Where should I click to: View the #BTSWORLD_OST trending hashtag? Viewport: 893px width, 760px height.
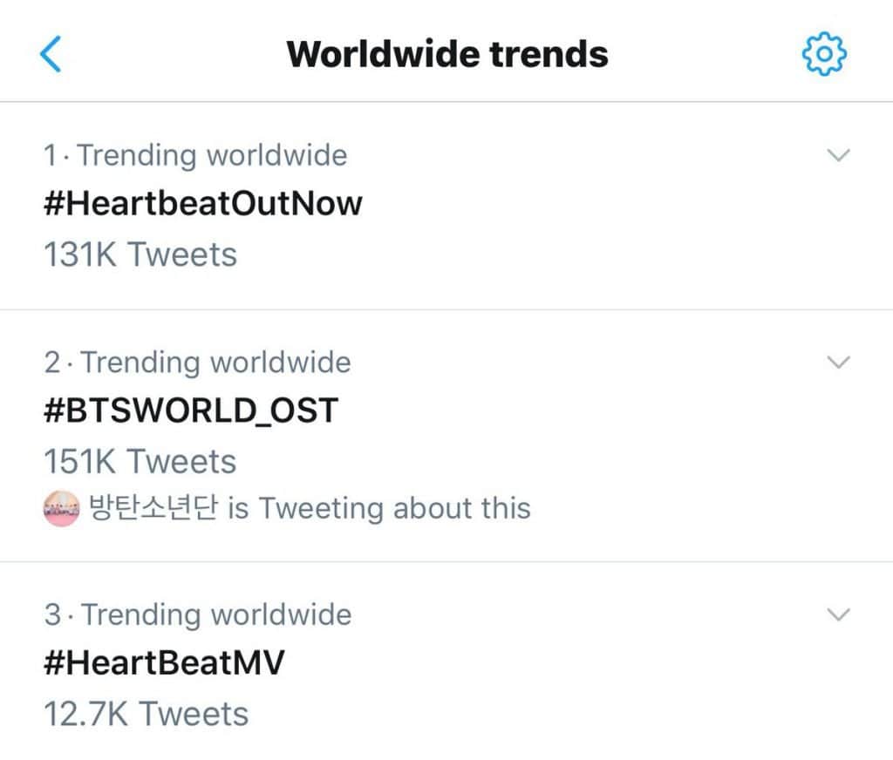point(190,411)
